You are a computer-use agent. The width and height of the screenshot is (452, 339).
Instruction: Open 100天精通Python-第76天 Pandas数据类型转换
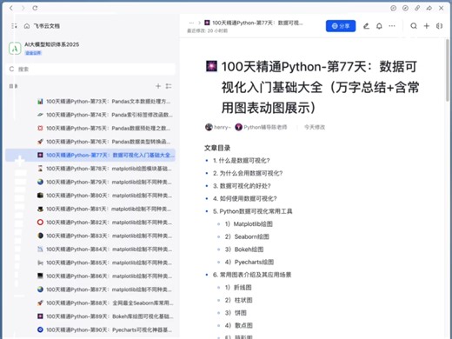click(90, 142)
